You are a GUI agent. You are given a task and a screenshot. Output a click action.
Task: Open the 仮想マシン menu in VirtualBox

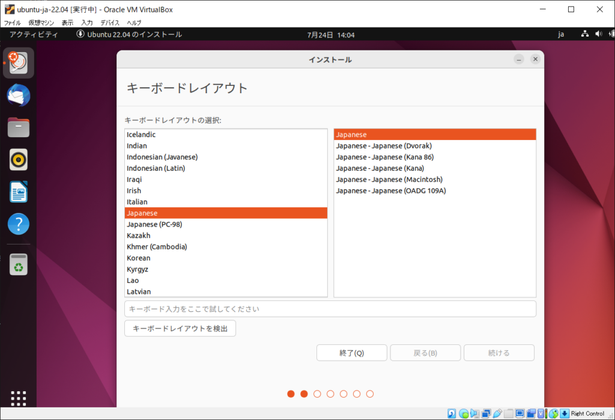pyautogui.click(x=41, y=23)
